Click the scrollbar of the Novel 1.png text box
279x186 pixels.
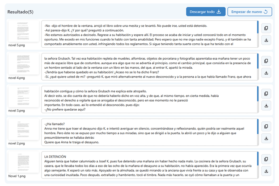(258, 158)
